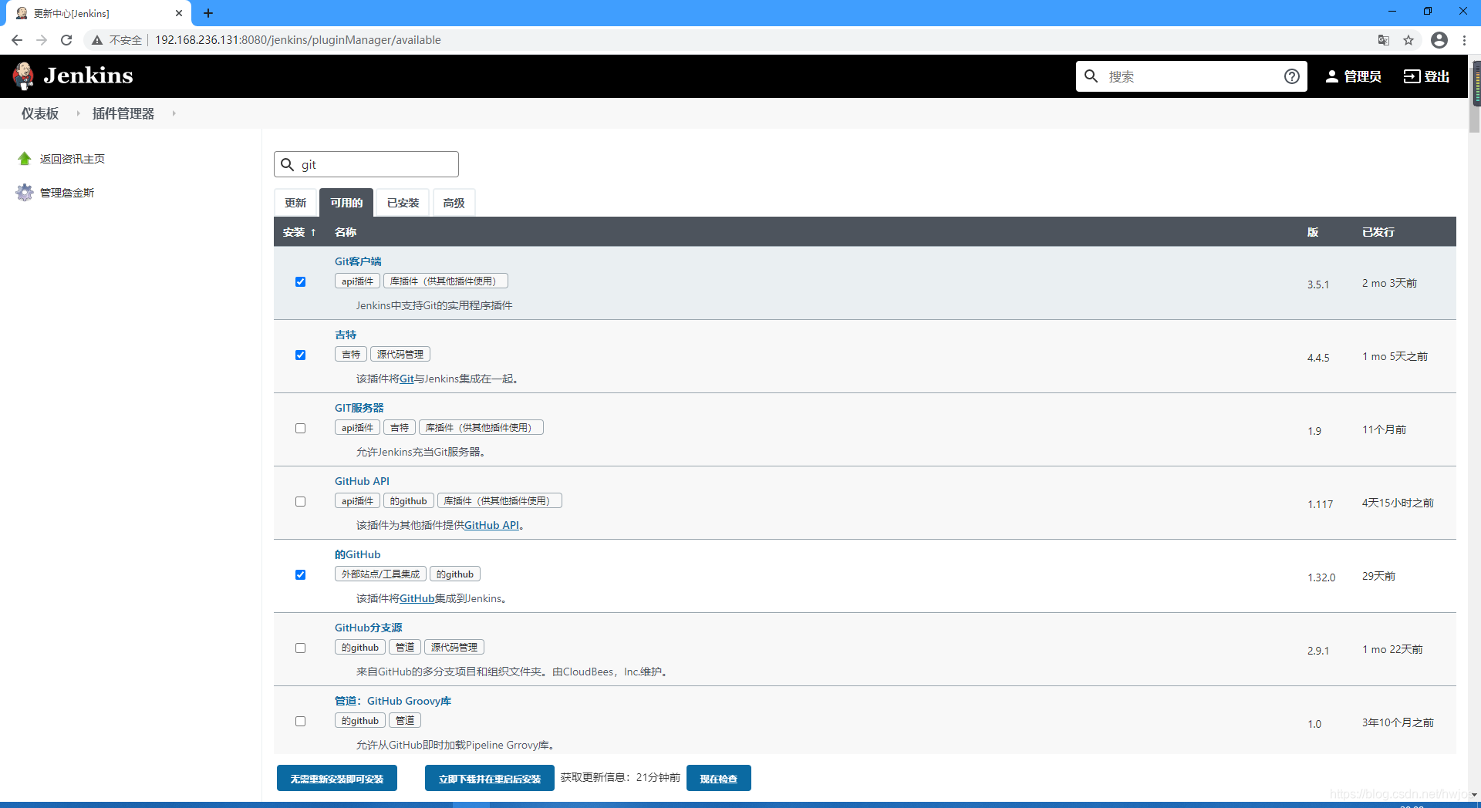Click the Jenkins header search field
The image size is (1481, 808).
pyautogui.click(x=1192, y=76)
